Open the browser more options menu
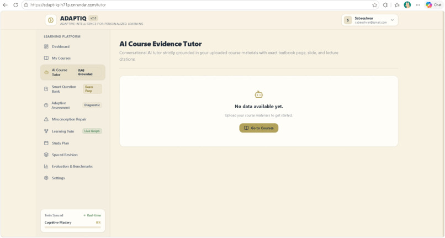Image resolution: width=445 pixels, height=238 pixels. [418, 5]
